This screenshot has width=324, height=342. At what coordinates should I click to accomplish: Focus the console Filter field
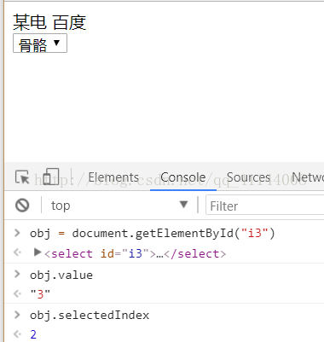[265, 205]
